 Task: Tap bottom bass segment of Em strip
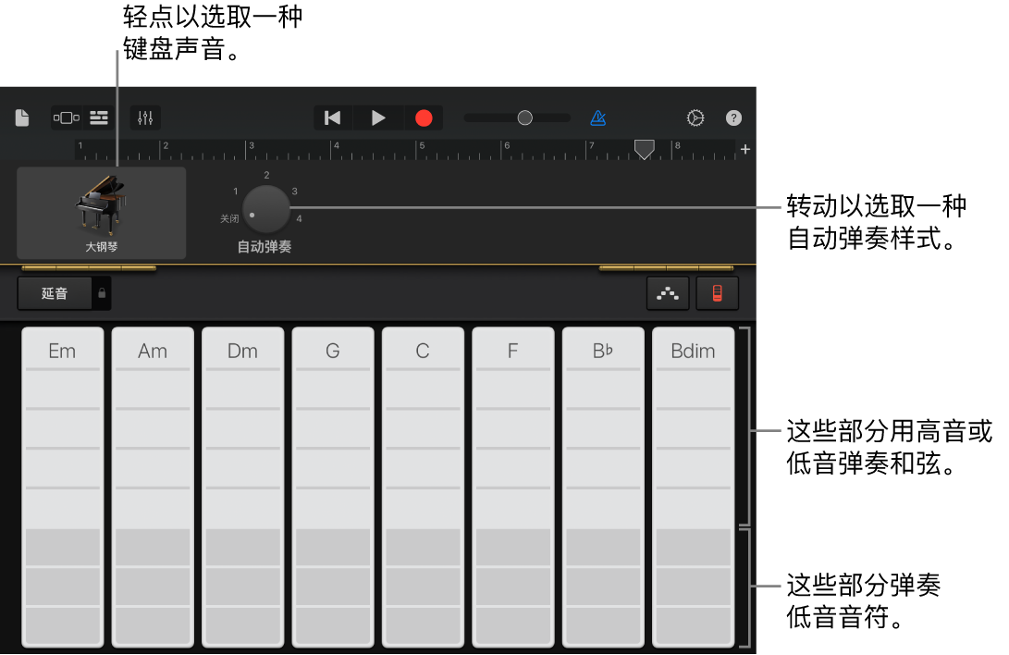coord(62,624)
